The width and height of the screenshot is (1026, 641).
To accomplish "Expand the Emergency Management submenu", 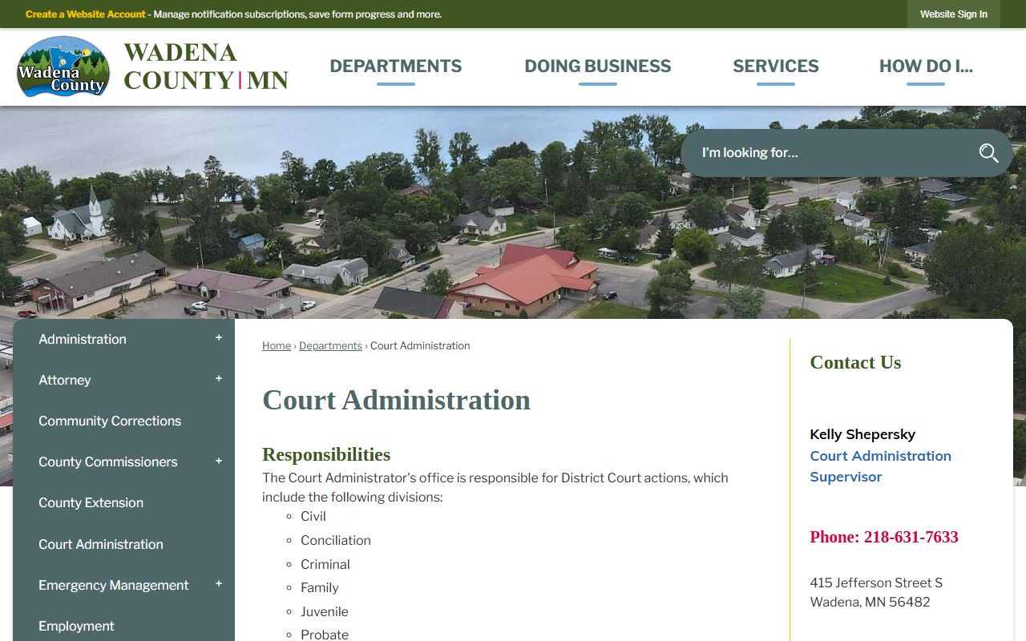I will coord(218,584).
